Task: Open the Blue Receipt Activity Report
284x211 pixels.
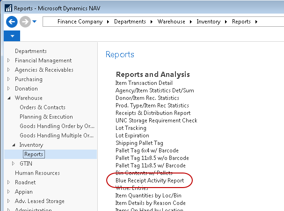Action: point(150,181)
